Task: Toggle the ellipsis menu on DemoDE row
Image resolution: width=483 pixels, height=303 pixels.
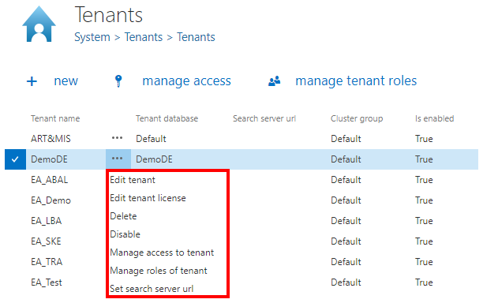Action: pos(118,159)
